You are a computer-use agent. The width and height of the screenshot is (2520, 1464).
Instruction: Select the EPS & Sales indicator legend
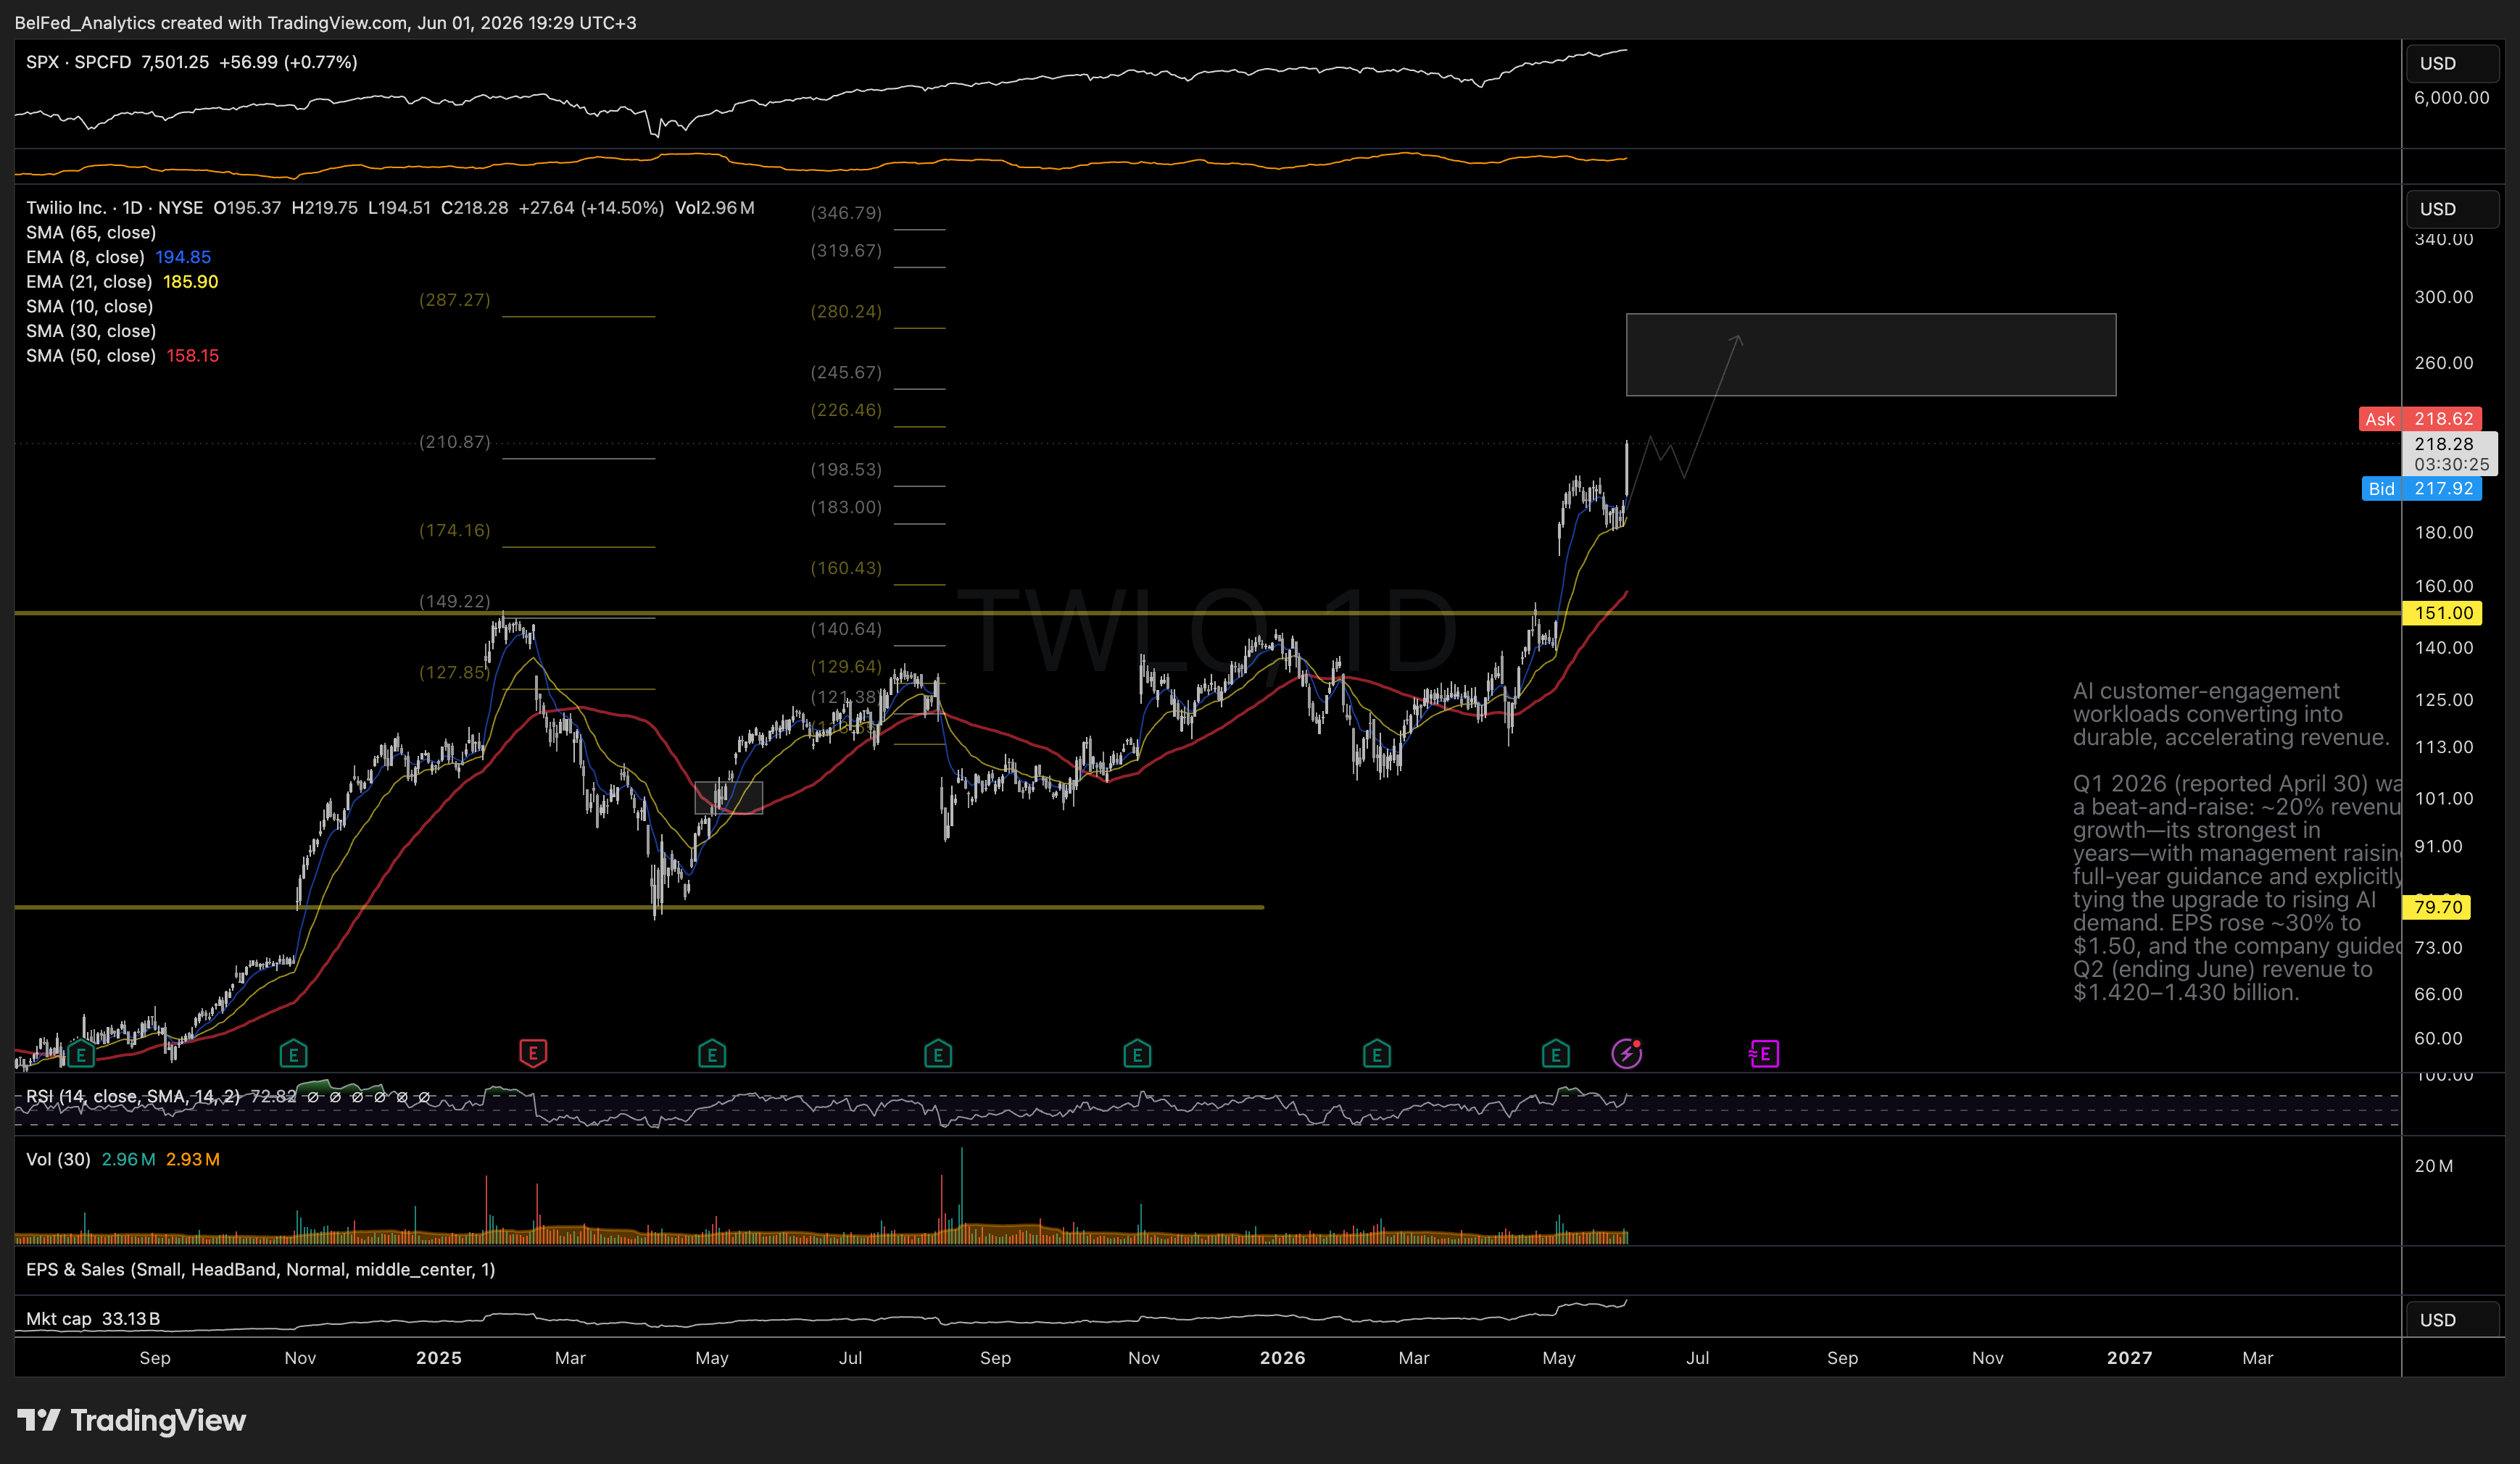coord(260,1269)
